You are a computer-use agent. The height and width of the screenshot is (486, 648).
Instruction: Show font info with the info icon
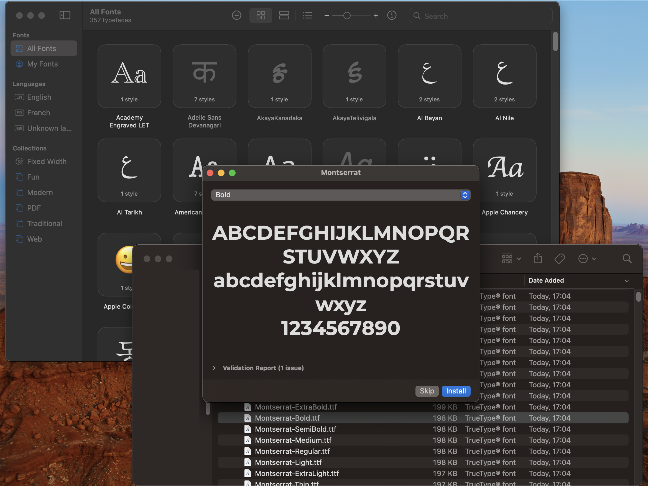392,15
